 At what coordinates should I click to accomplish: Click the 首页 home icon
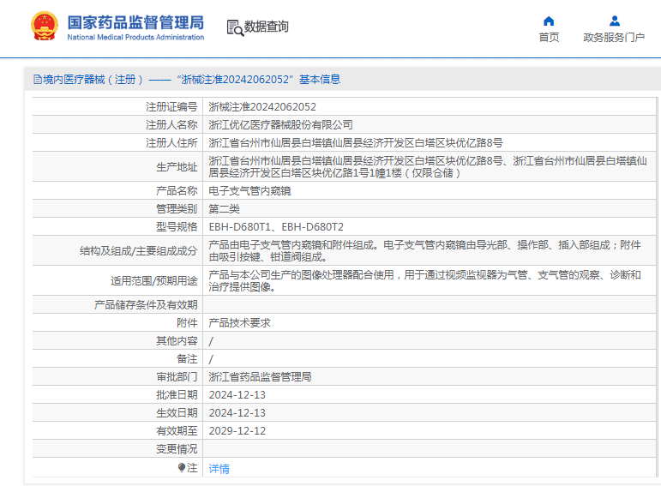point(549,21)
